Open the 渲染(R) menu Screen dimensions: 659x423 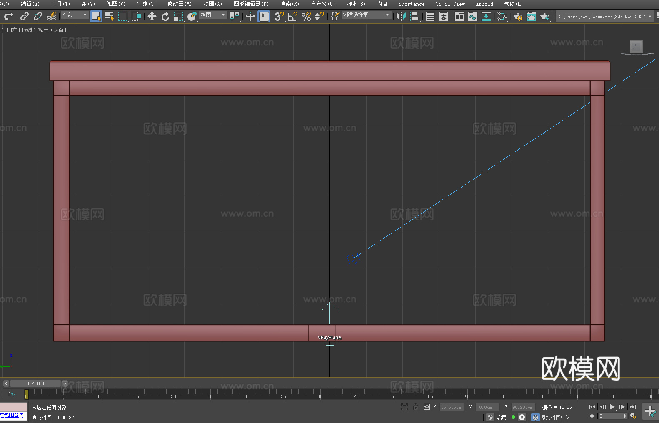(x=290, y=4)
